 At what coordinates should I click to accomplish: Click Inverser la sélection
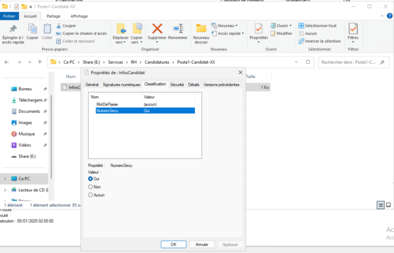pos(319,41)
